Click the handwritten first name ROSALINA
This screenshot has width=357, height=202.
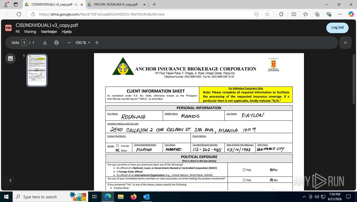[x=133, y=117]
